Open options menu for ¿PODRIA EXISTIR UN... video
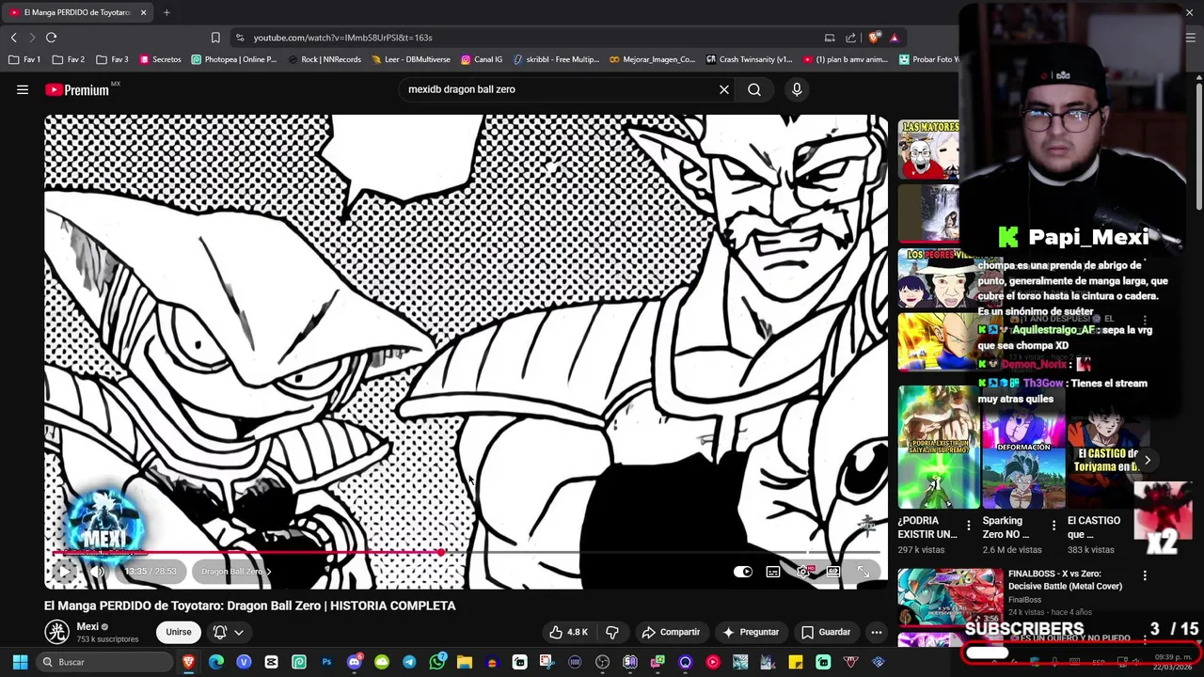The width and height of the screenshot is (1204, 677). 969,527
